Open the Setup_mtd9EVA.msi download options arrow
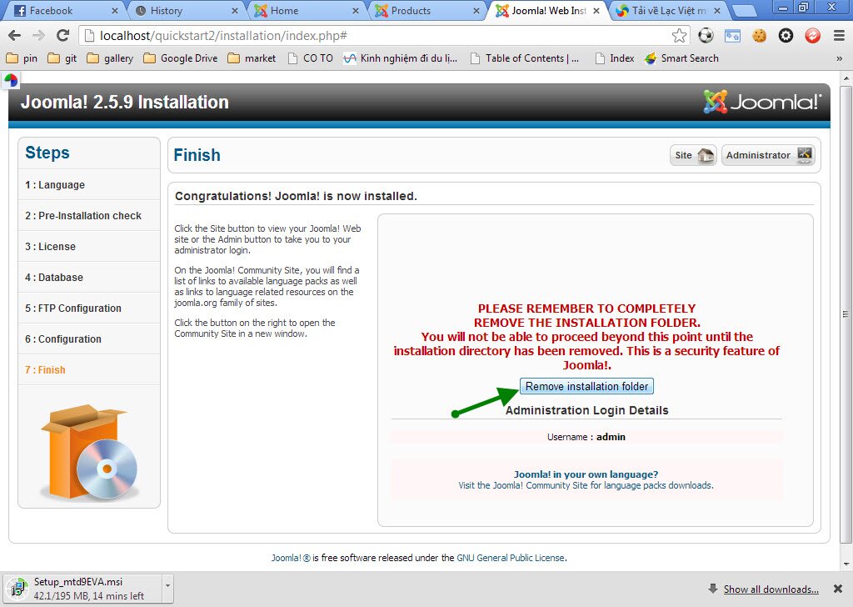This screenshot has height=607, width=853. point(167,586)
